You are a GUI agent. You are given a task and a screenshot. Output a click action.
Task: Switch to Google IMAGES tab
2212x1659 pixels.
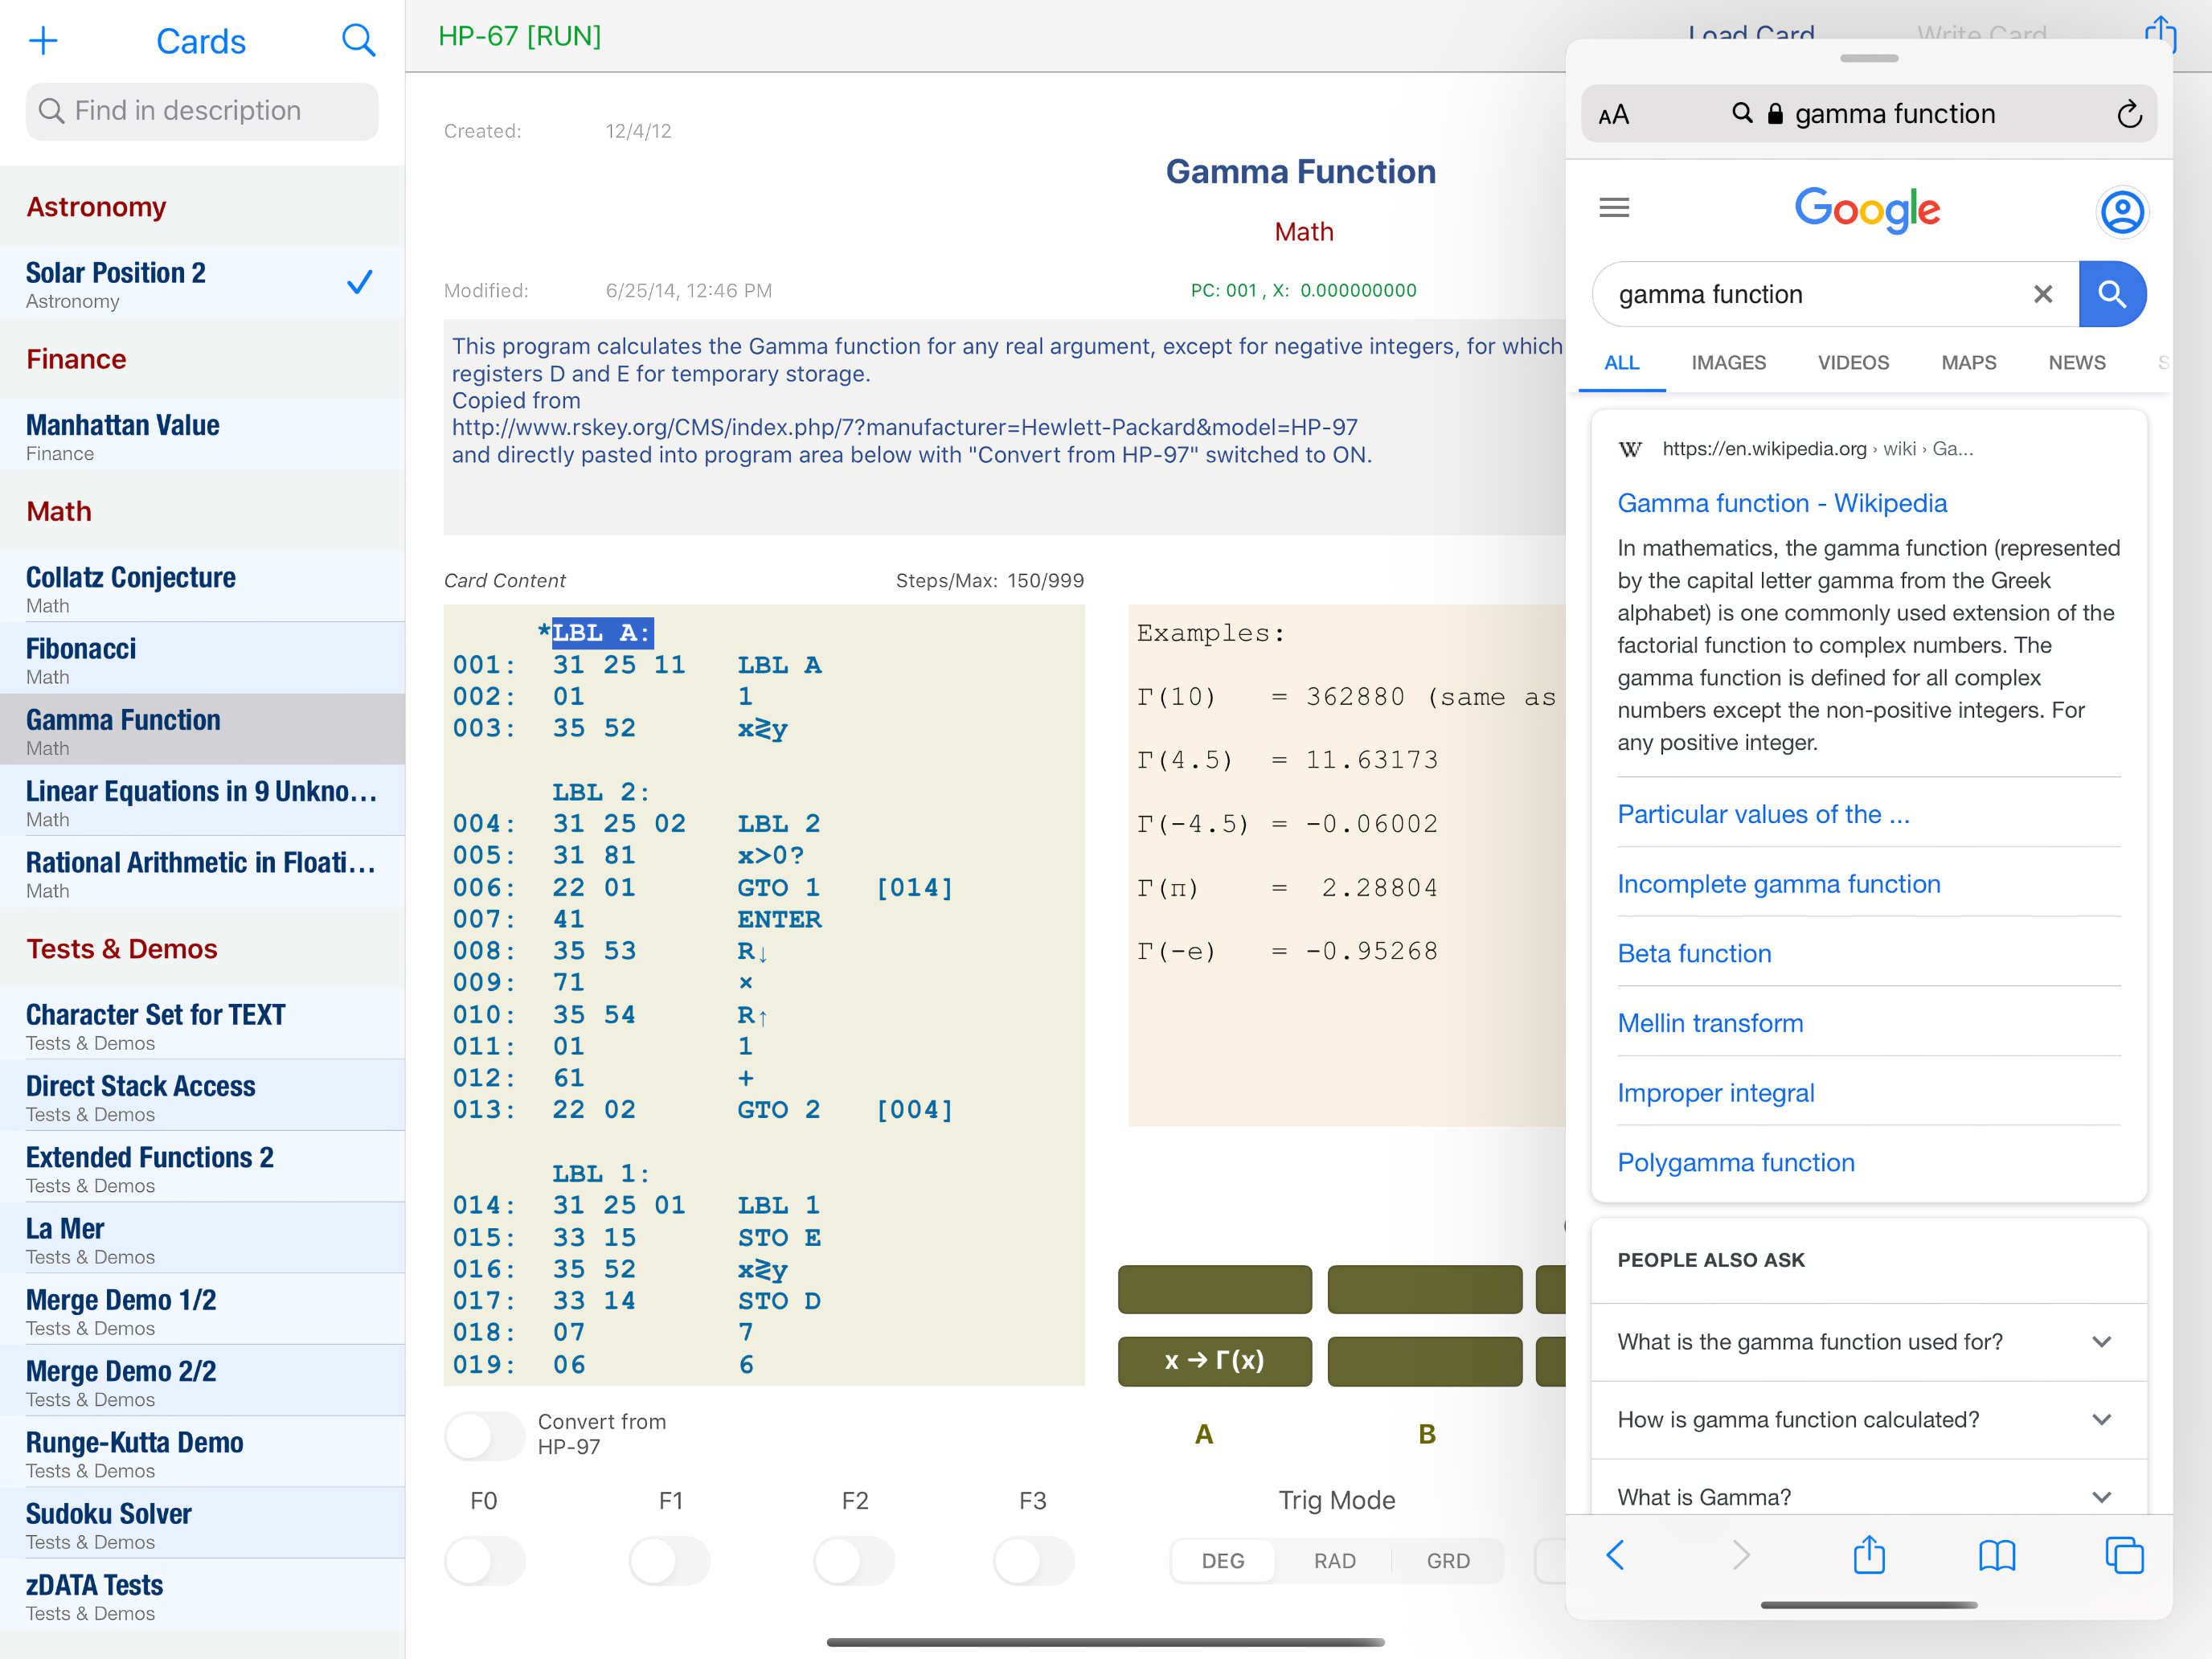point(1728,363)
